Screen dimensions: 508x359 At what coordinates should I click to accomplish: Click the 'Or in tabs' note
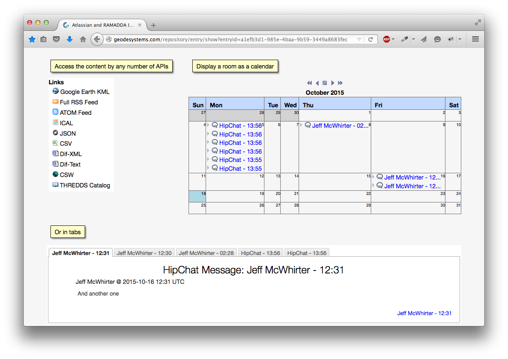coord(68,232)
